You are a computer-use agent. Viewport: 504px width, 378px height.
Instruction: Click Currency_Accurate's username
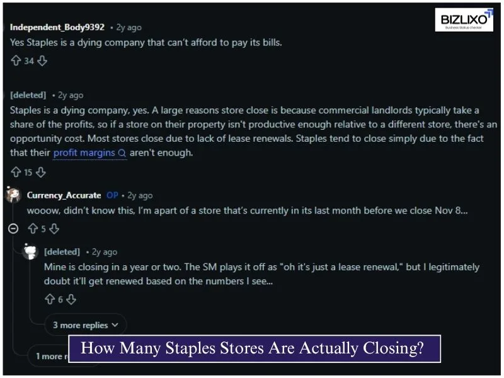(x=63, y=195)
